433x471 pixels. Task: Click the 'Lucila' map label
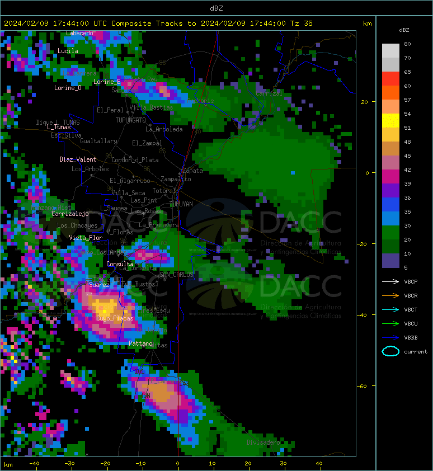coord(68,51)
